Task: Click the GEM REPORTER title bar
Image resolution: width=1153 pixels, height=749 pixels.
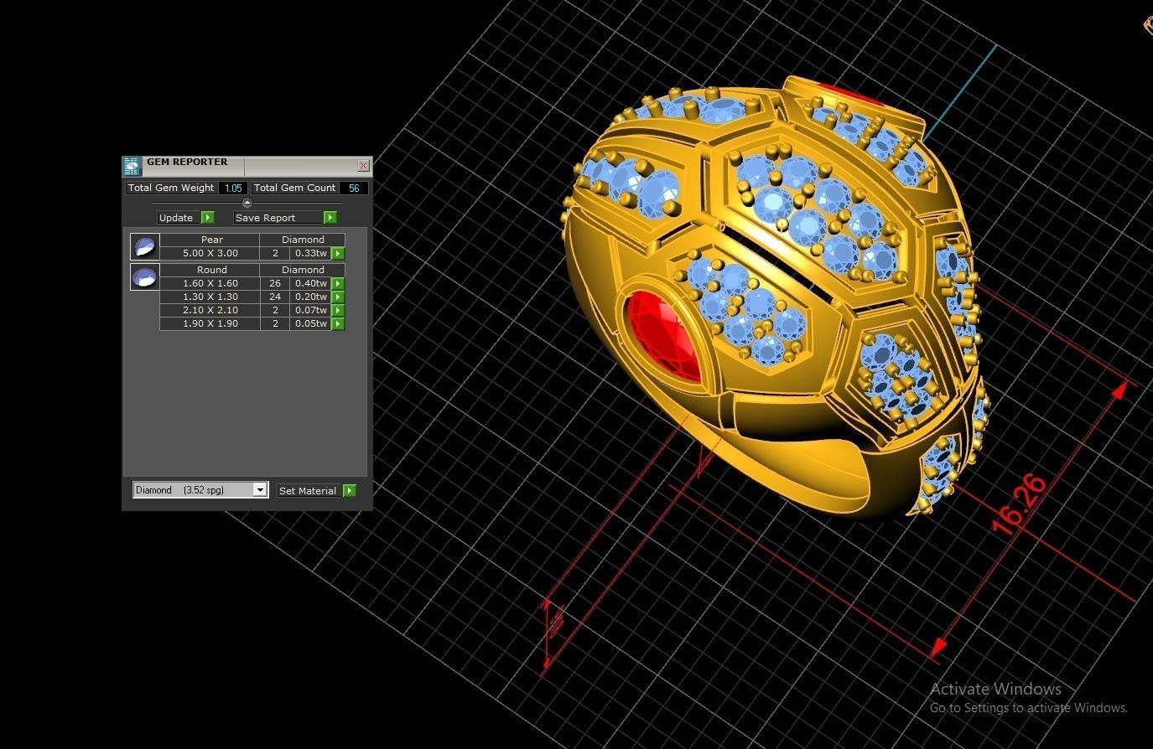Action: tap(248, 166)
